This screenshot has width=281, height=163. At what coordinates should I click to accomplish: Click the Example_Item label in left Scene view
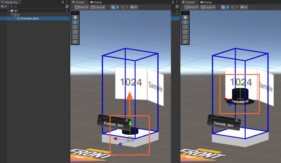tap(113, 124)
